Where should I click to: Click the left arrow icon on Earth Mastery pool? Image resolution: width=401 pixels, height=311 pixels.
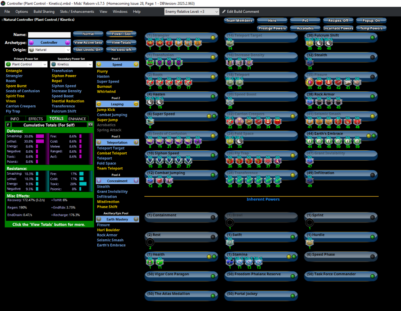(x=99, y=219)
